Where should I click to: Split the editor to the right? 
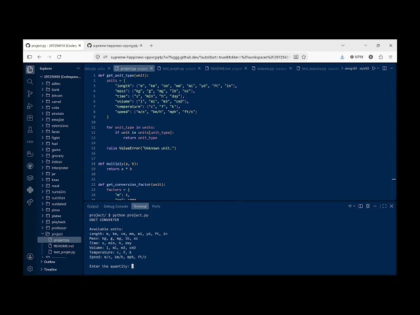385,68
